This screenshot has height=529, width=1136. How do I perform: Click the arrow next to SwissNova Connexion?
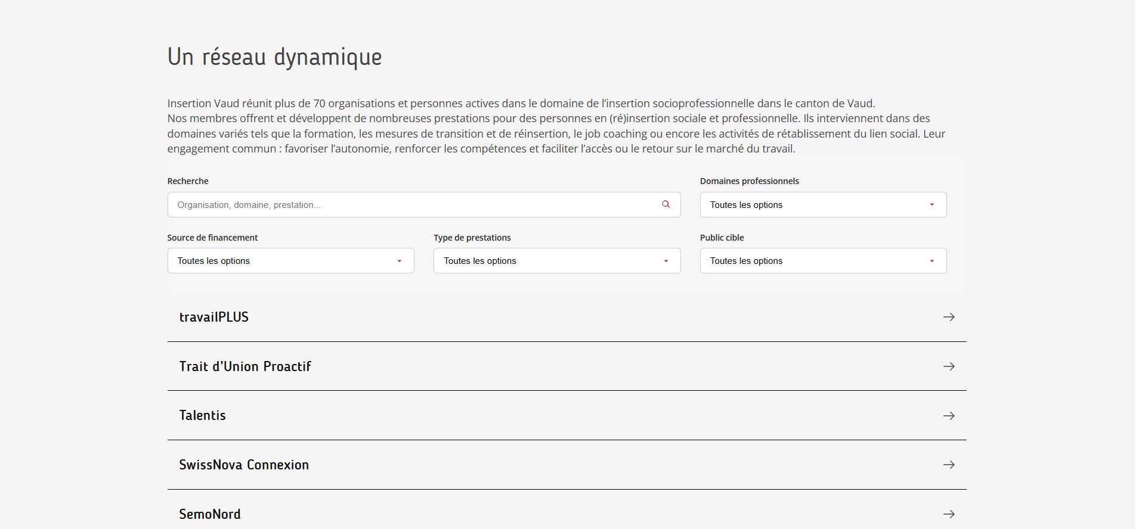[949, 465]
